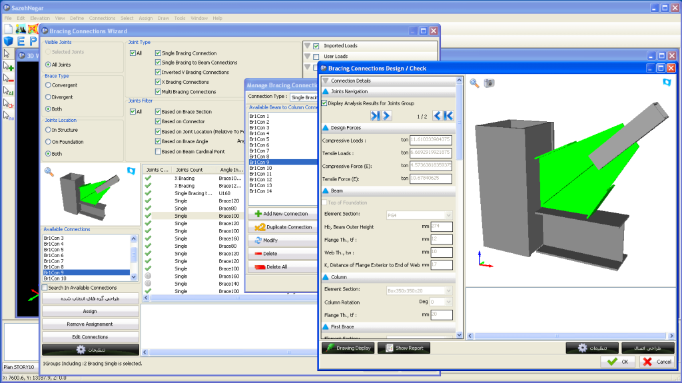Click the Drawing Display button
The width and height of the screenshot is (682, 383).
348,348
